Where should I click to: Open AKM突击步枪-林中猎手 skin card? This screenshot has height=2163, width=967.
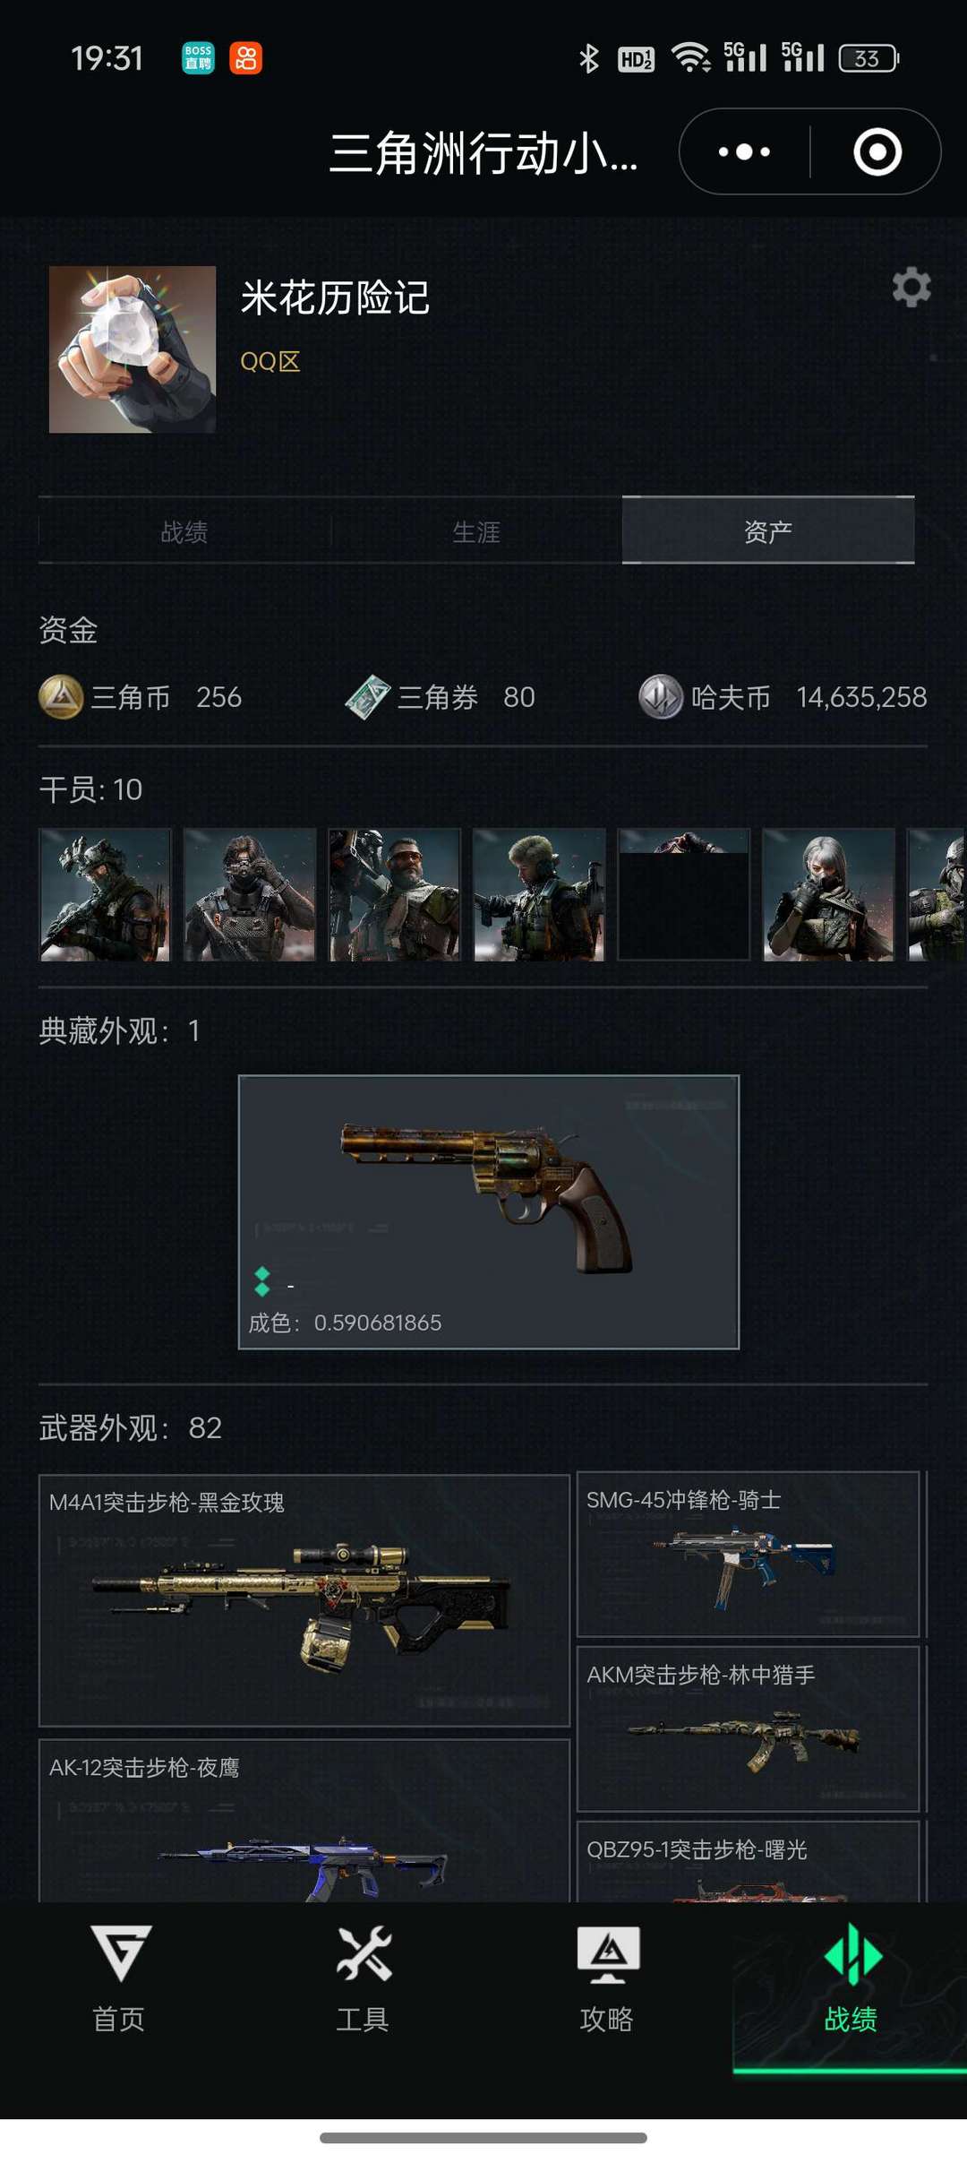(749, 1728)
